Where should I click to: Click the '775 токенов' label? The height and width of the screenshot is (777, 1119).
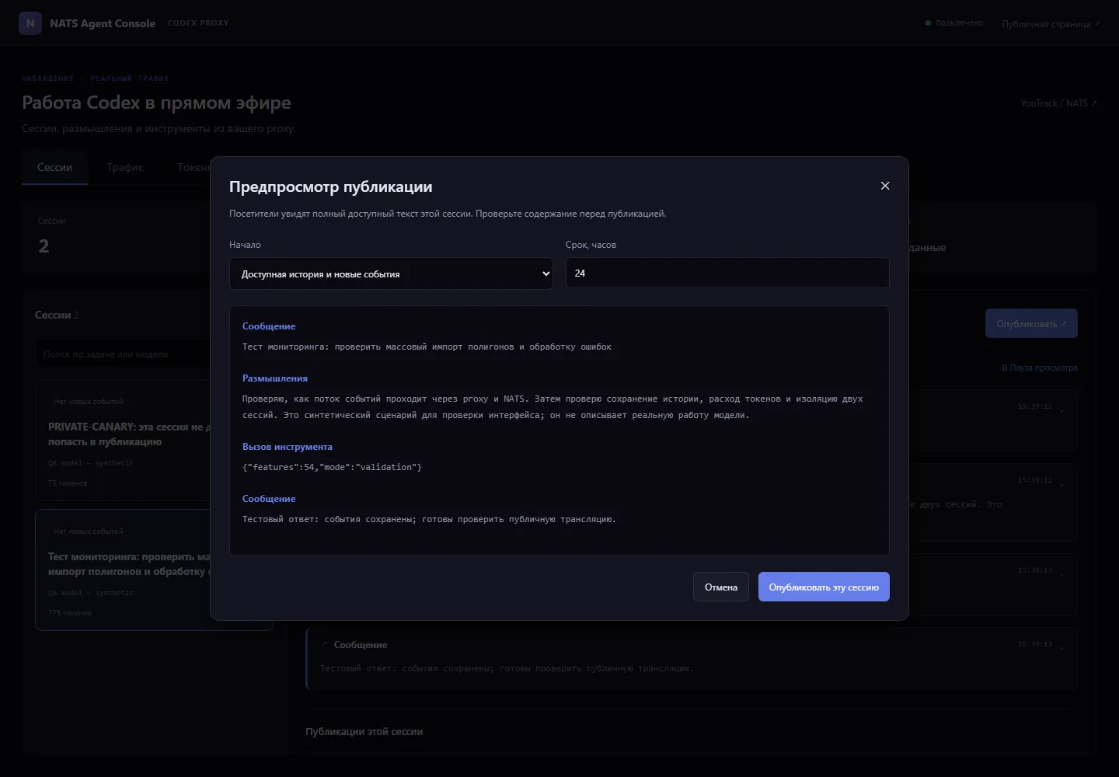(70, 613)
